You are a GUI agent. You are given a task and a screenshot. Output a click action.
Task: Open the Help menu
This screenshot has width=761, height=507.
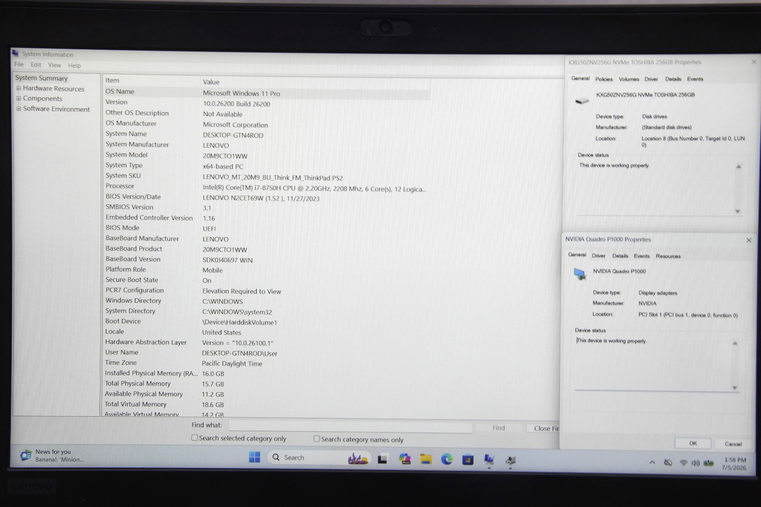(x=74, y=66)
